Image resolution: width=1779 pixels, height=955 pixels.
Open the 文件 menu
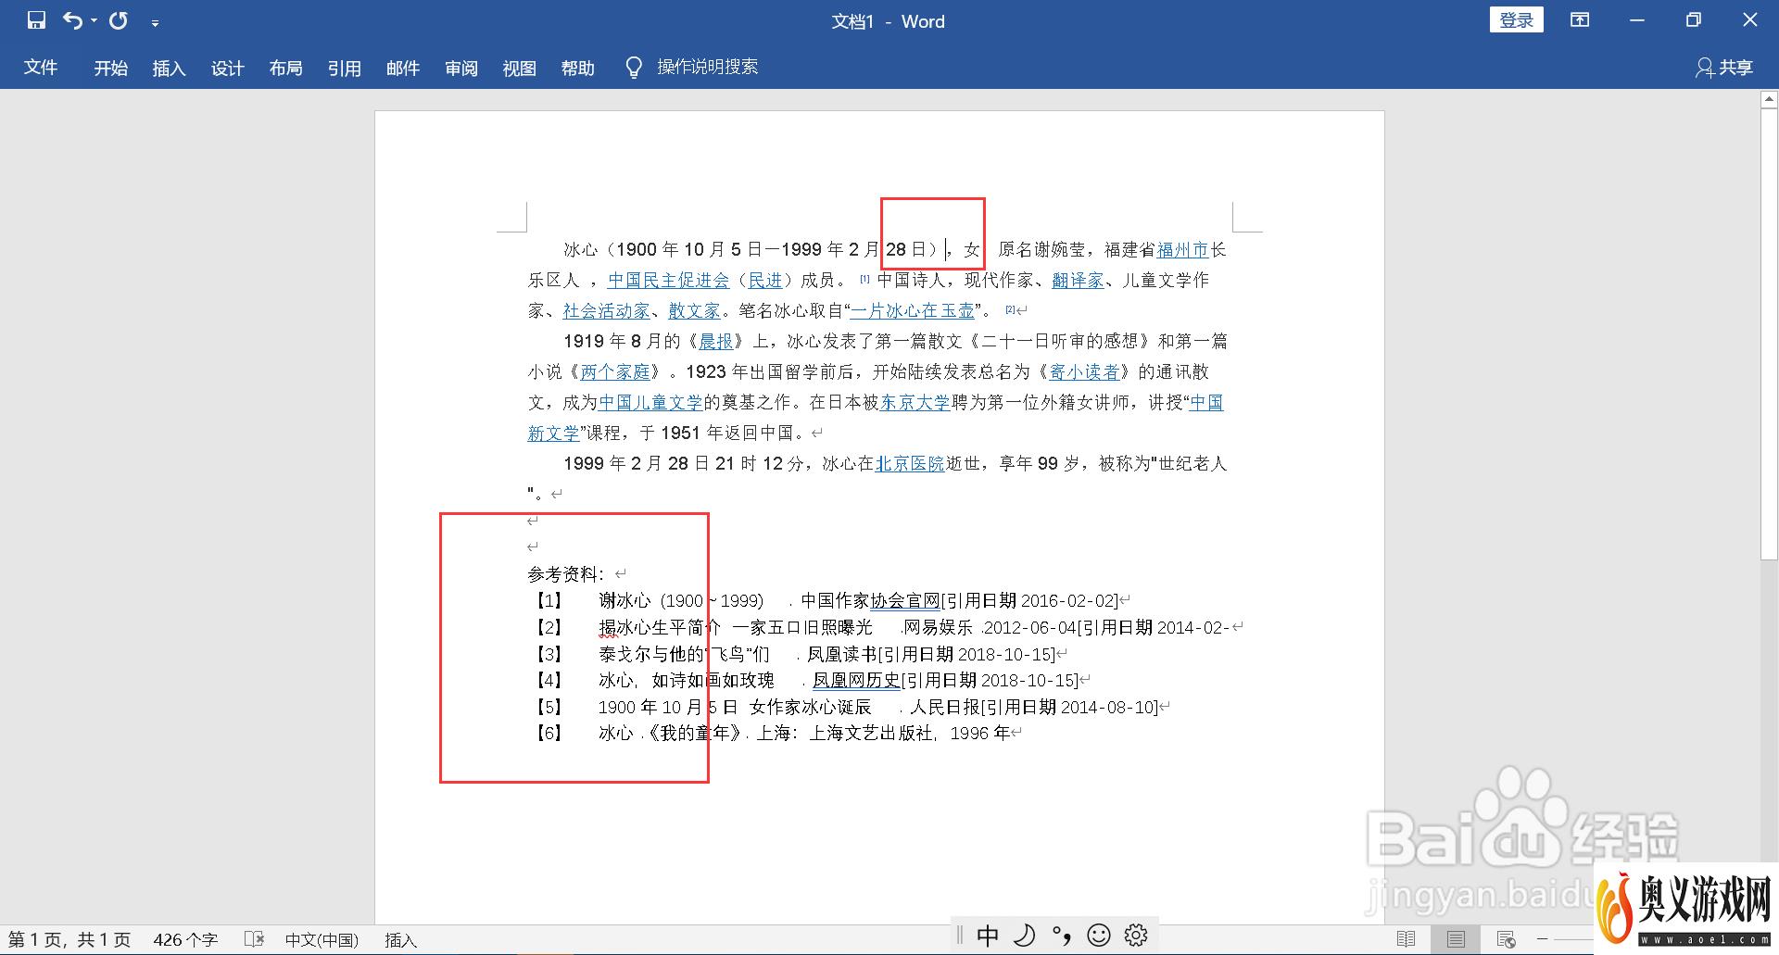point(41,68)
